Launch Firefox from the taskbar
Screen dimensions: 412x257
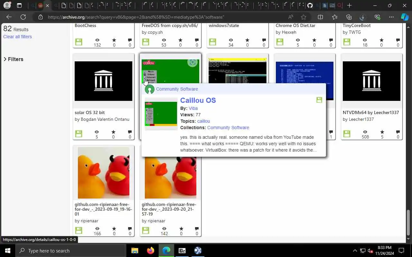point(150,251)
